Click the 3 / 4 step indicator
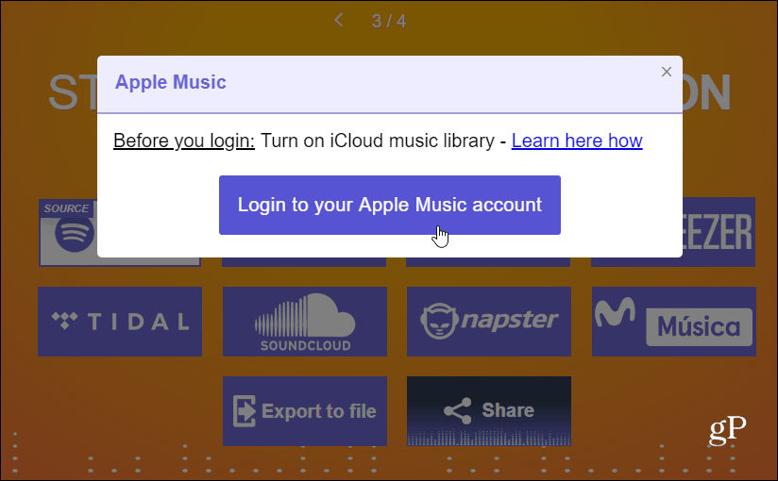Viewport: 778px width, 481px height. point(389,21)
